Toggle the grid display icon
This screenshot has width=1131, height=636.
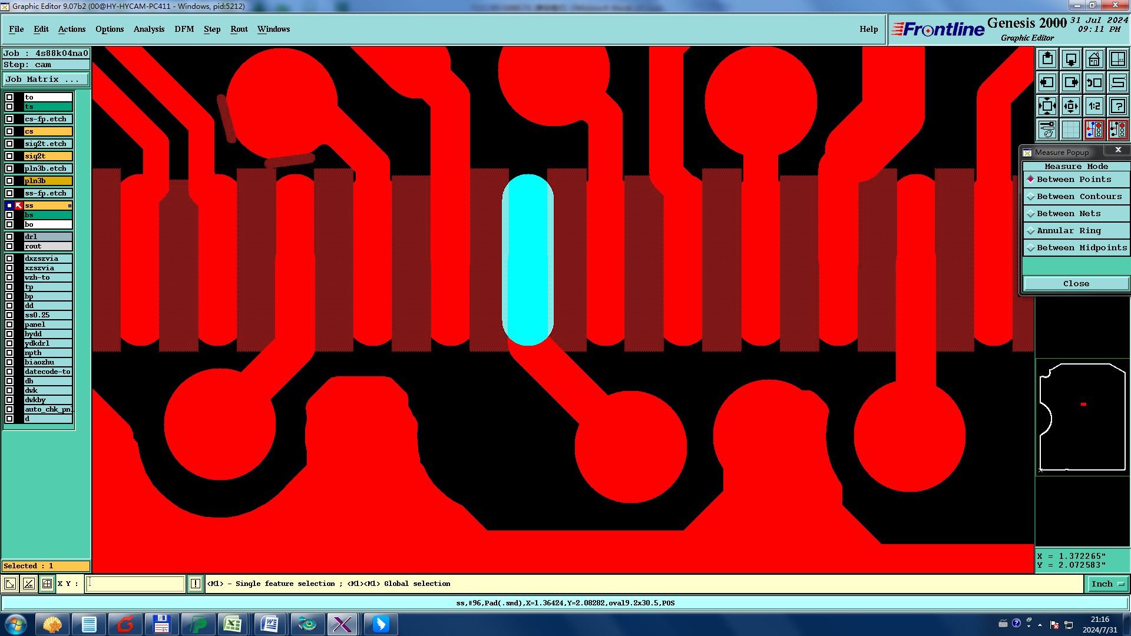(1070, 130)
